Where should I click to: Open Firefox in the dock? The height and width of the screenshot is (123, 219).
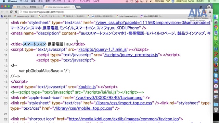click(216, 65)
